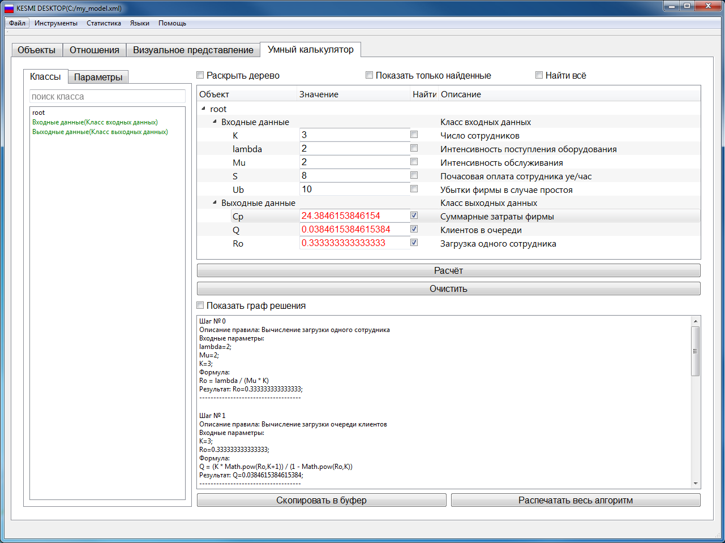
Task: Click the Ub value field
Action: coord(354,189)
